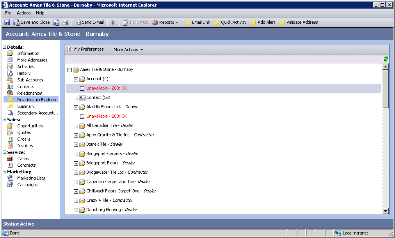Click the vertical scrollbar thumb
395x238 pixels.
(x=385, y=89)
